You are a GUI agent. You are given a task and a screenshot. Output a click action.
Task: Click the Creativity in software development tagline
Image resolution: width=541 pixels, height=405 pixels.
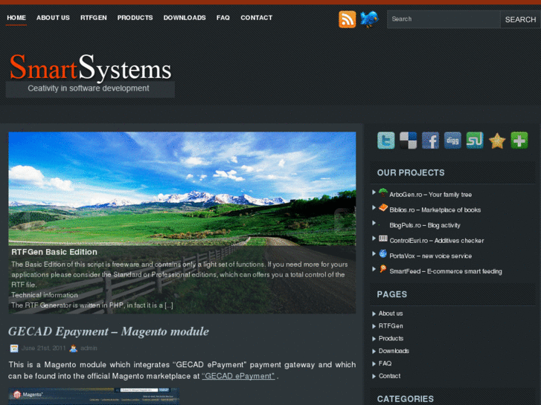click(89, 88)
